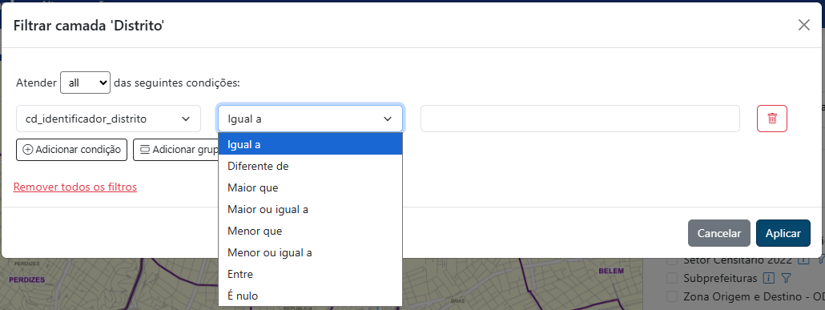Image resolution: width=825 pixels, height=310 pixels.
Task: Apply the filter with 'Aplicar'
Action: 783,233
